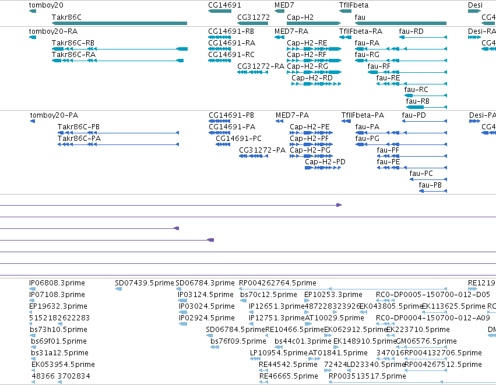Select protein fau-PB
This screenshot has width=496, height=385.
coord(433,191)
